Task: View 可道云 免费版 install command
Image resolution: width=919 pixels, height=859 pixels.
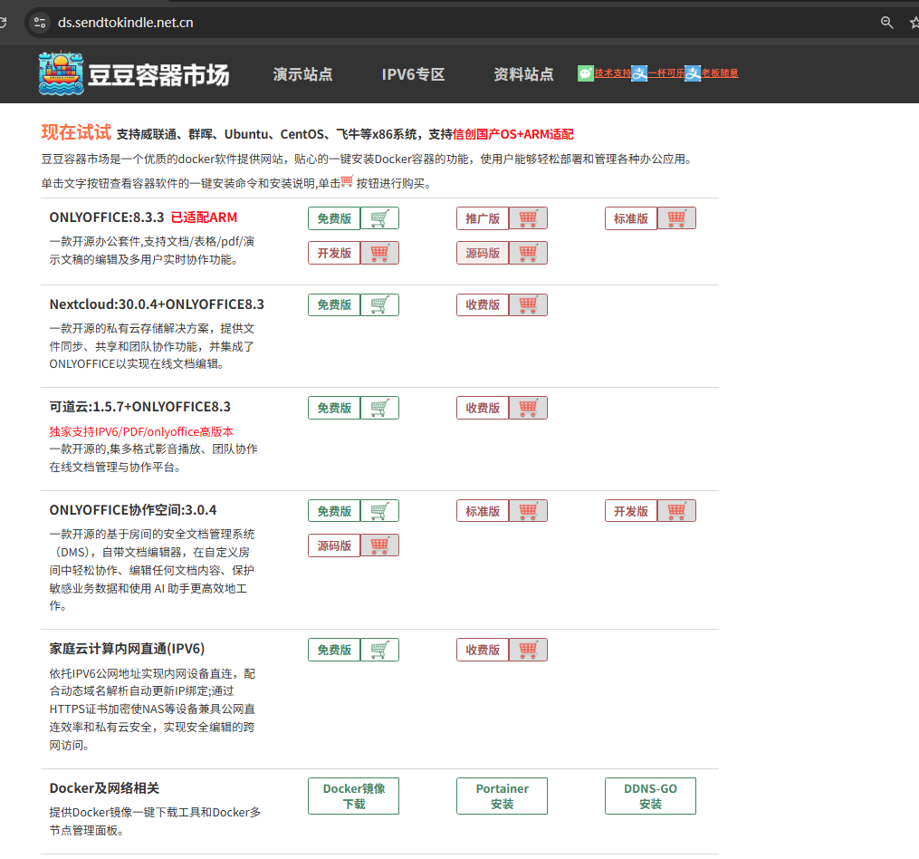Action: (334, 408)
